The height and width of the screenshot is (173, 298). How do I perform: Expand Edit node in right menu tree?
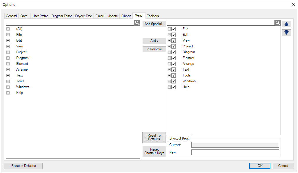(x=169, y=35)
